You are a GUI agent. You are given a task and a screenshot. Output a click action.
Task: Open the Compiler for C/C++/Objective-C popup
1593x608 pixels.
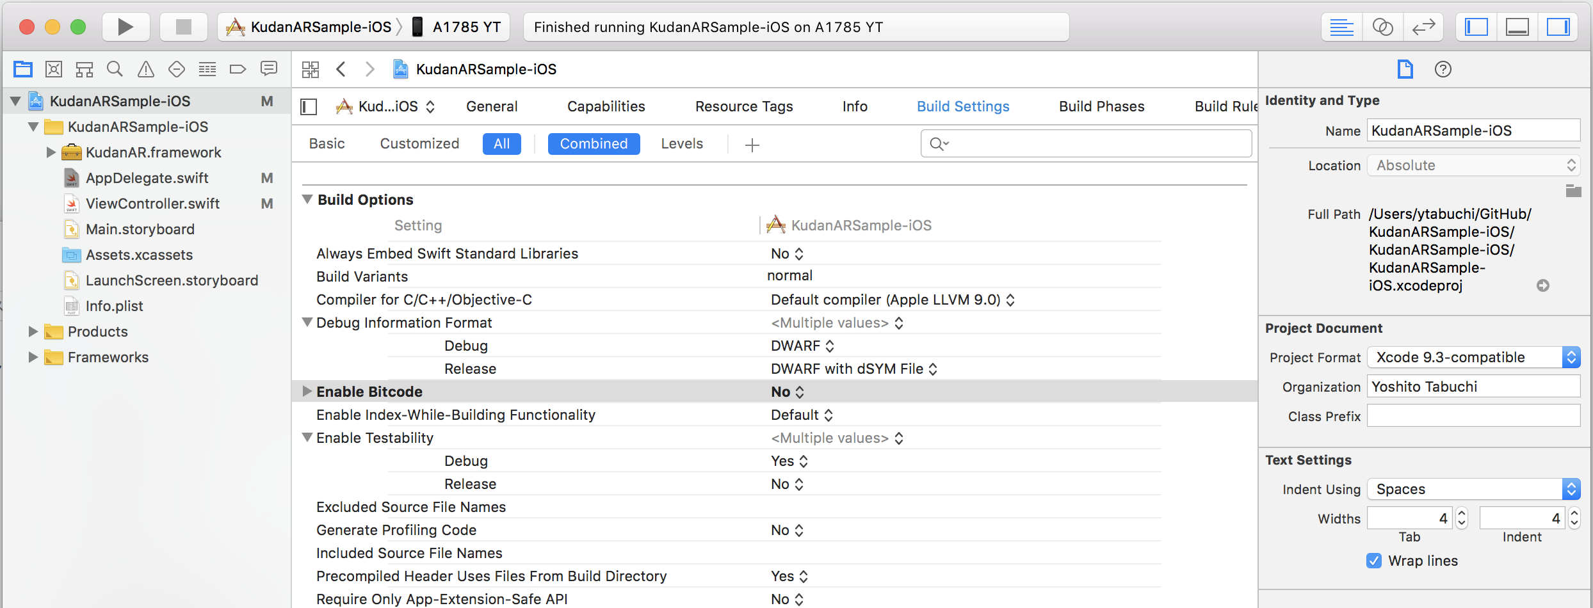pos(893,300)
